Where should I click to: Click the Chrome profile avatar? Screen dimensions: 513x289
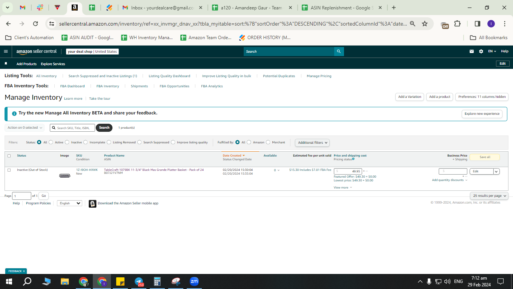(x=491, y=24)
